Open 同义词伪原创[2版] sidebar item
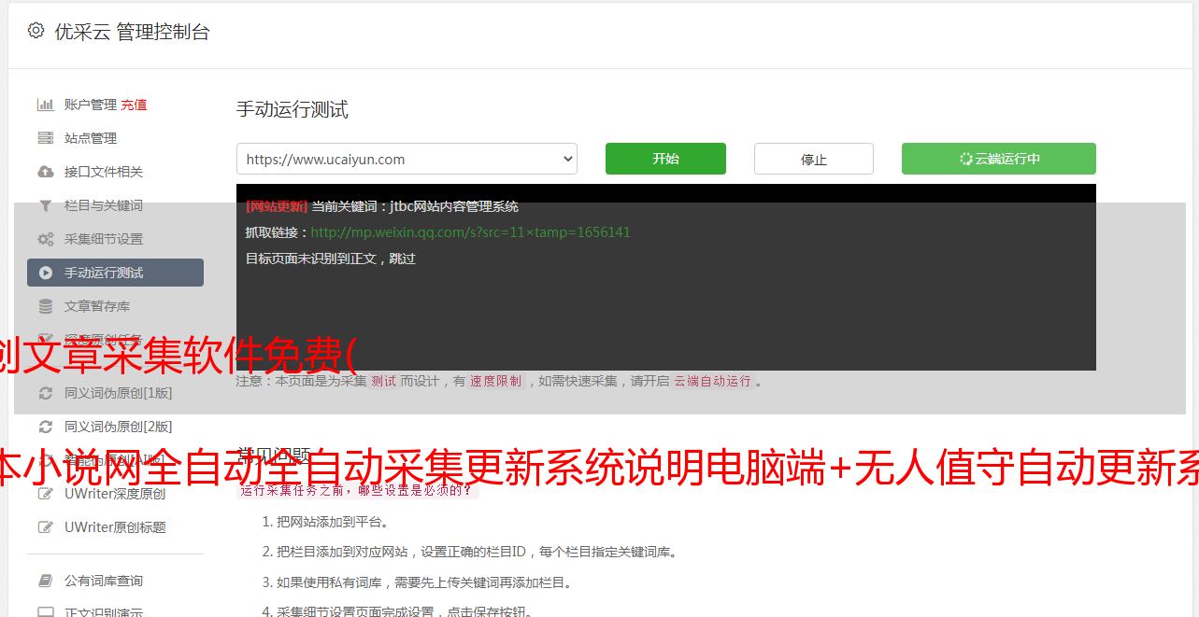This screenshot has height=617, width=1199. click(x=118, y=427)
